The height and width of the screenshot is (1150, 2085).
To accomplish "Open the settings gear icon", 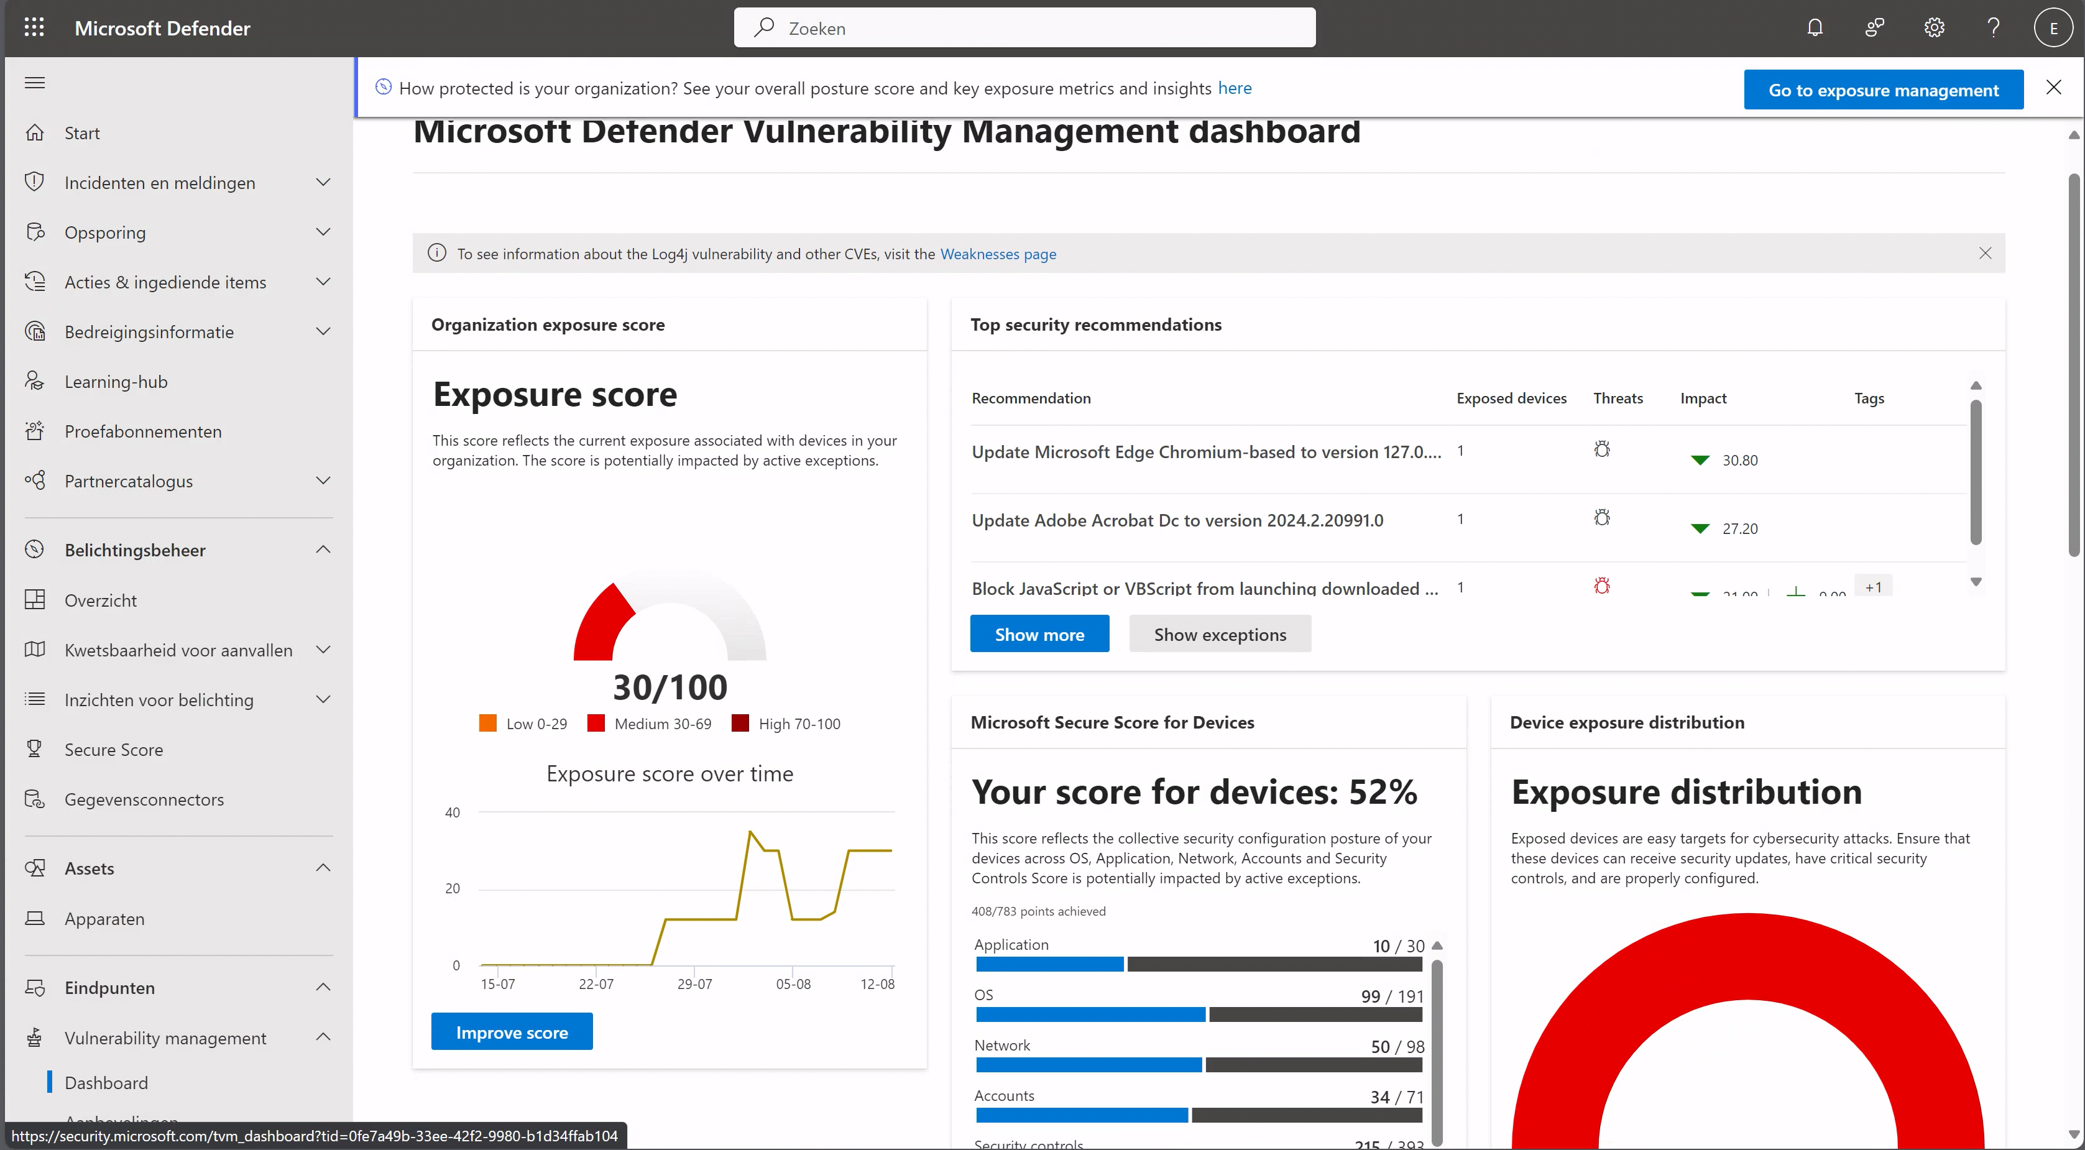I will coord(1934,29).
